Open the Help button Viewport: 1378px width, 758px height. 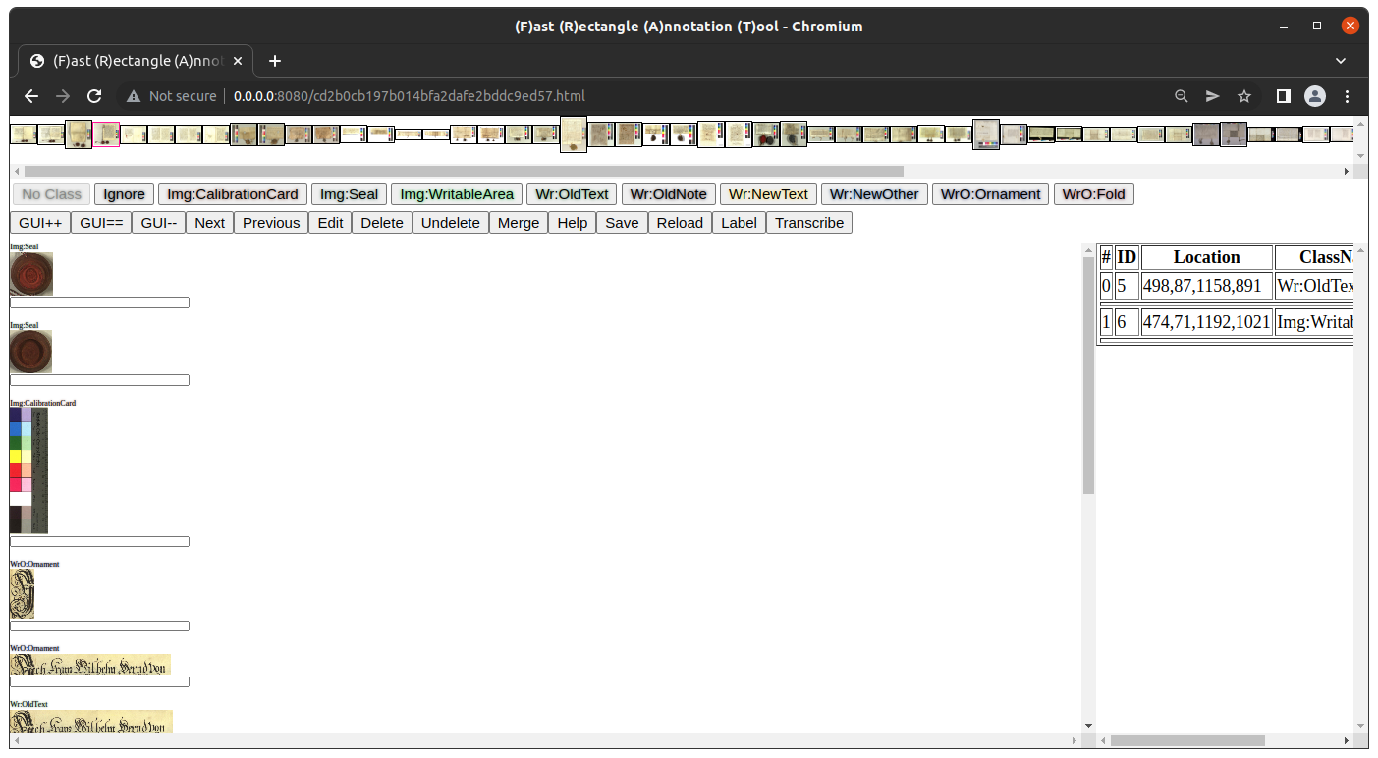pos(573,223)
